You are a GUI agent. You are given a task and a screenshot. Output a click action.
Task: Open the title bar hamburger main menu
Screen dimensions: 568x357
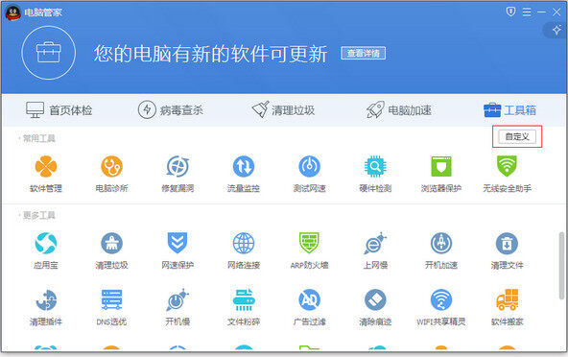tap(527, 12)
